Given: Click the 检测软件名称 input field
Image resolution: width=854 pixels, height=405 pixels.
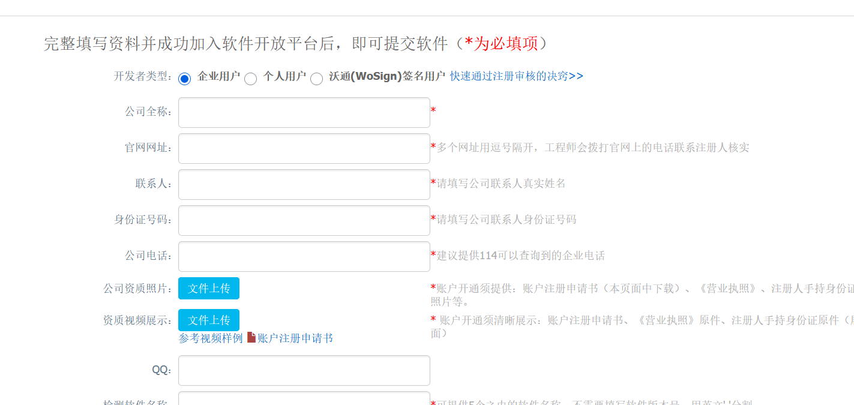Looking at the screenshot, I should (304, 398).
